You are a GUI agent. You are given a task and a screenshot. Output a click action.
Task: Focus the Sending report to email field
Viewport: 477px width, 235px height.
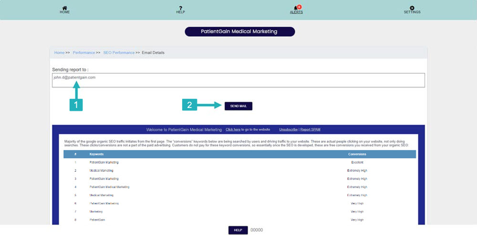pyautogui.click(x=238, y=80)
